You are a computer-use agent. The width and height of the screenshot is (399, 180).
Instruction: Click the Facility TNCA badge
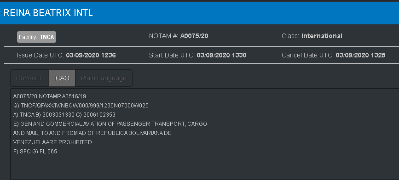pyautogui.click(x=37, y=37)
